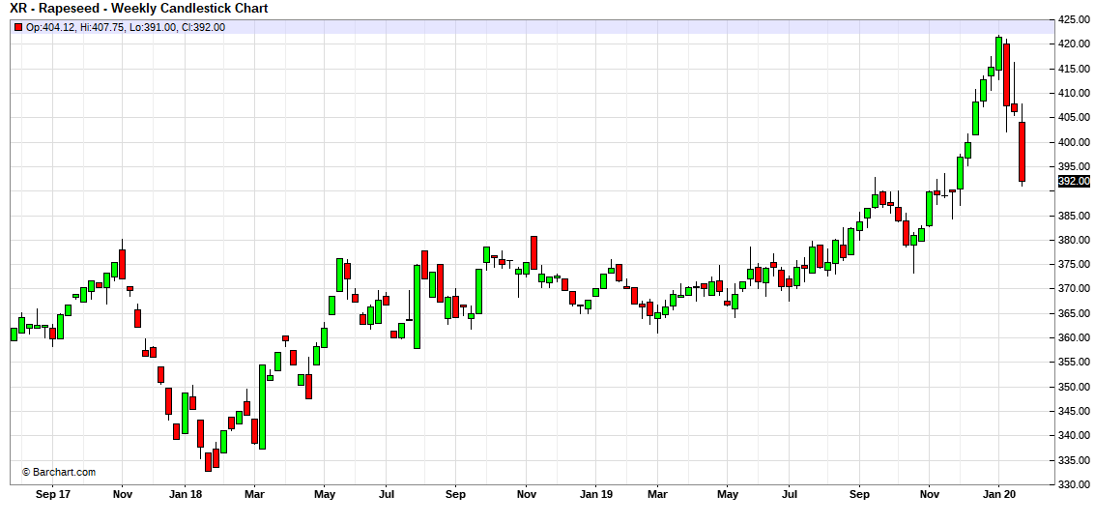The width and height of the screenshot is (1095, 524).
Task: Click the Jan 20 label on date axis
Action: (998, 494)
